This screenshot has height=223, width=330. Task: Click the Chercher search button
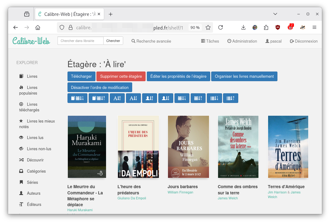click(x=113, y=41)
